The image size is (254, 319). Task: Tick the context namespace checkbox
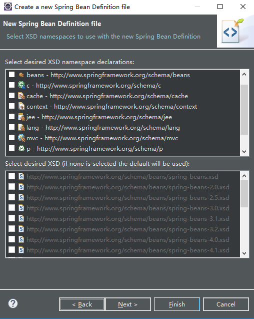click(x=11, y=106)
